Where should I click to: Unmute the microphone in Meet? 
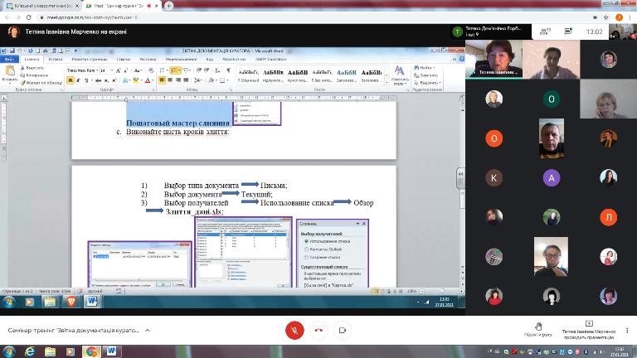tap(293, 329)
